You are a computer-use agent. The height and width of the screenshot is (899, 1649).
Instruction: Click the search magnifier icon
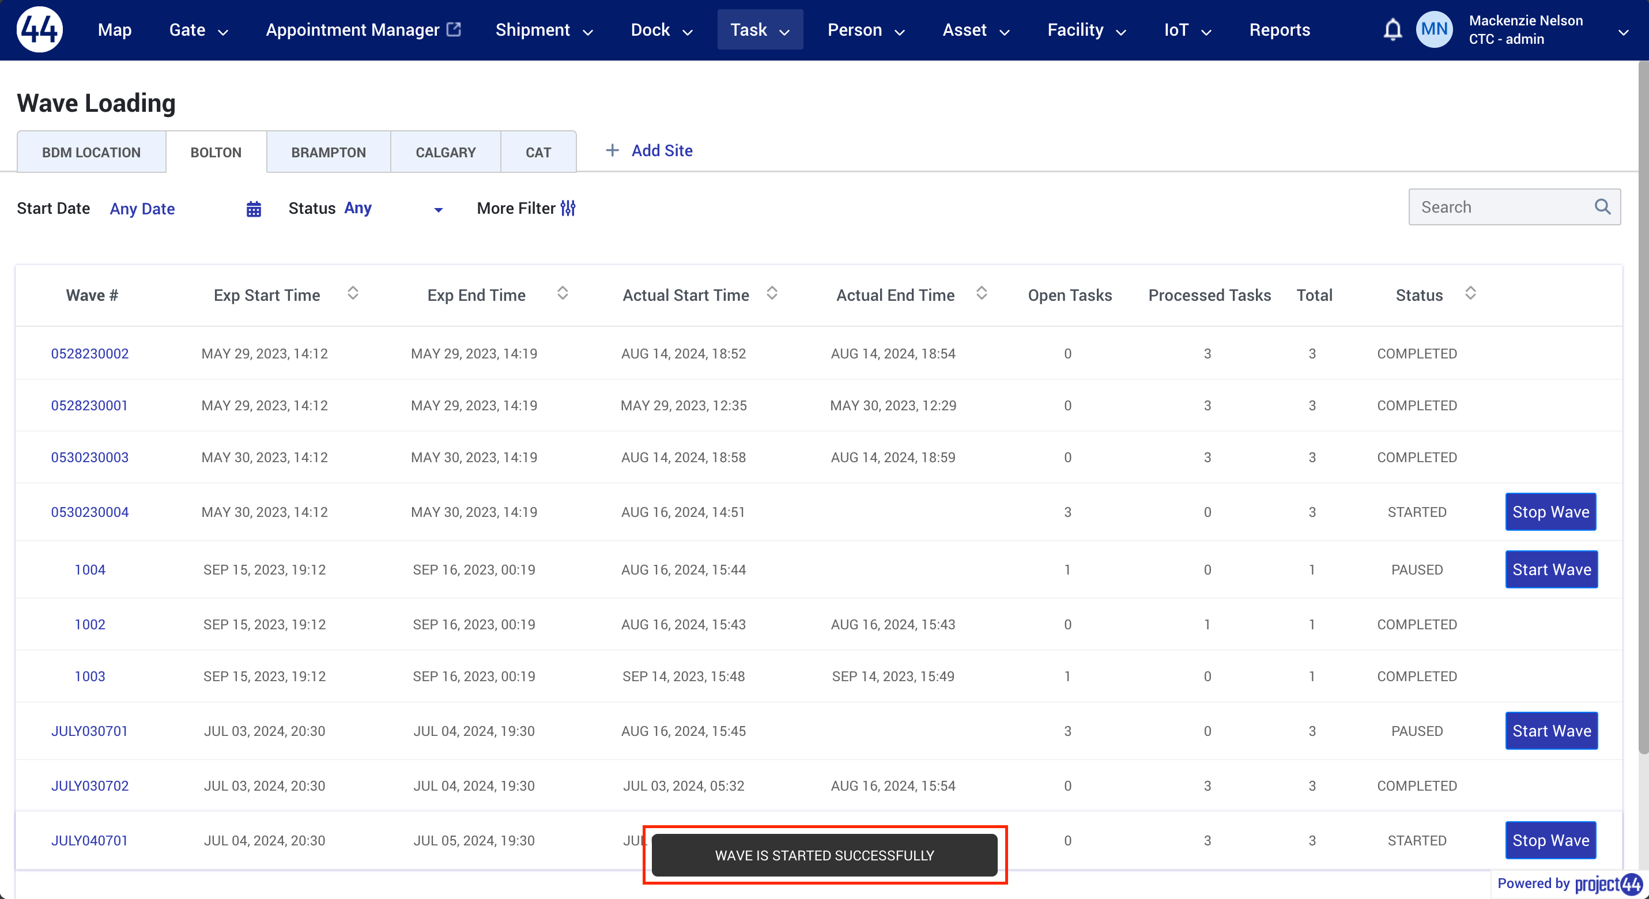[1602, 207]
